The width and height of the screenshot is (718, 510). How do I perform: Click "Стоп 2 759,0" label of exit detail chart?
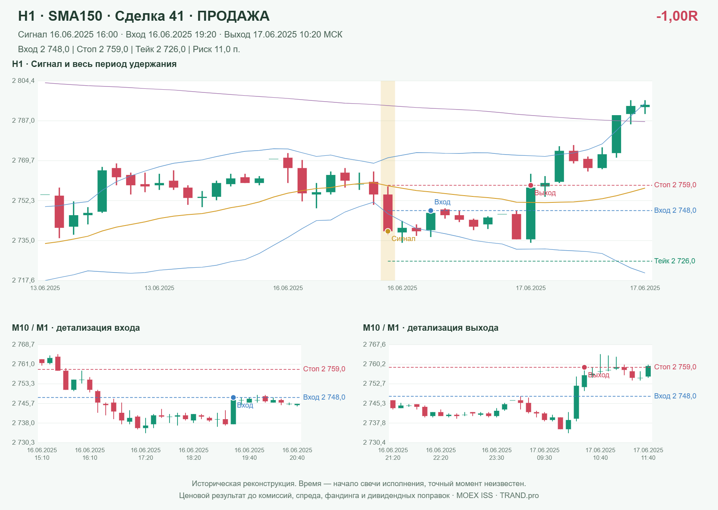coord(675,367)
